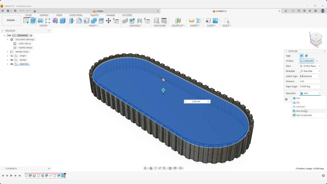Open the Start dropdown showing Profile Plane

[310, 66]
